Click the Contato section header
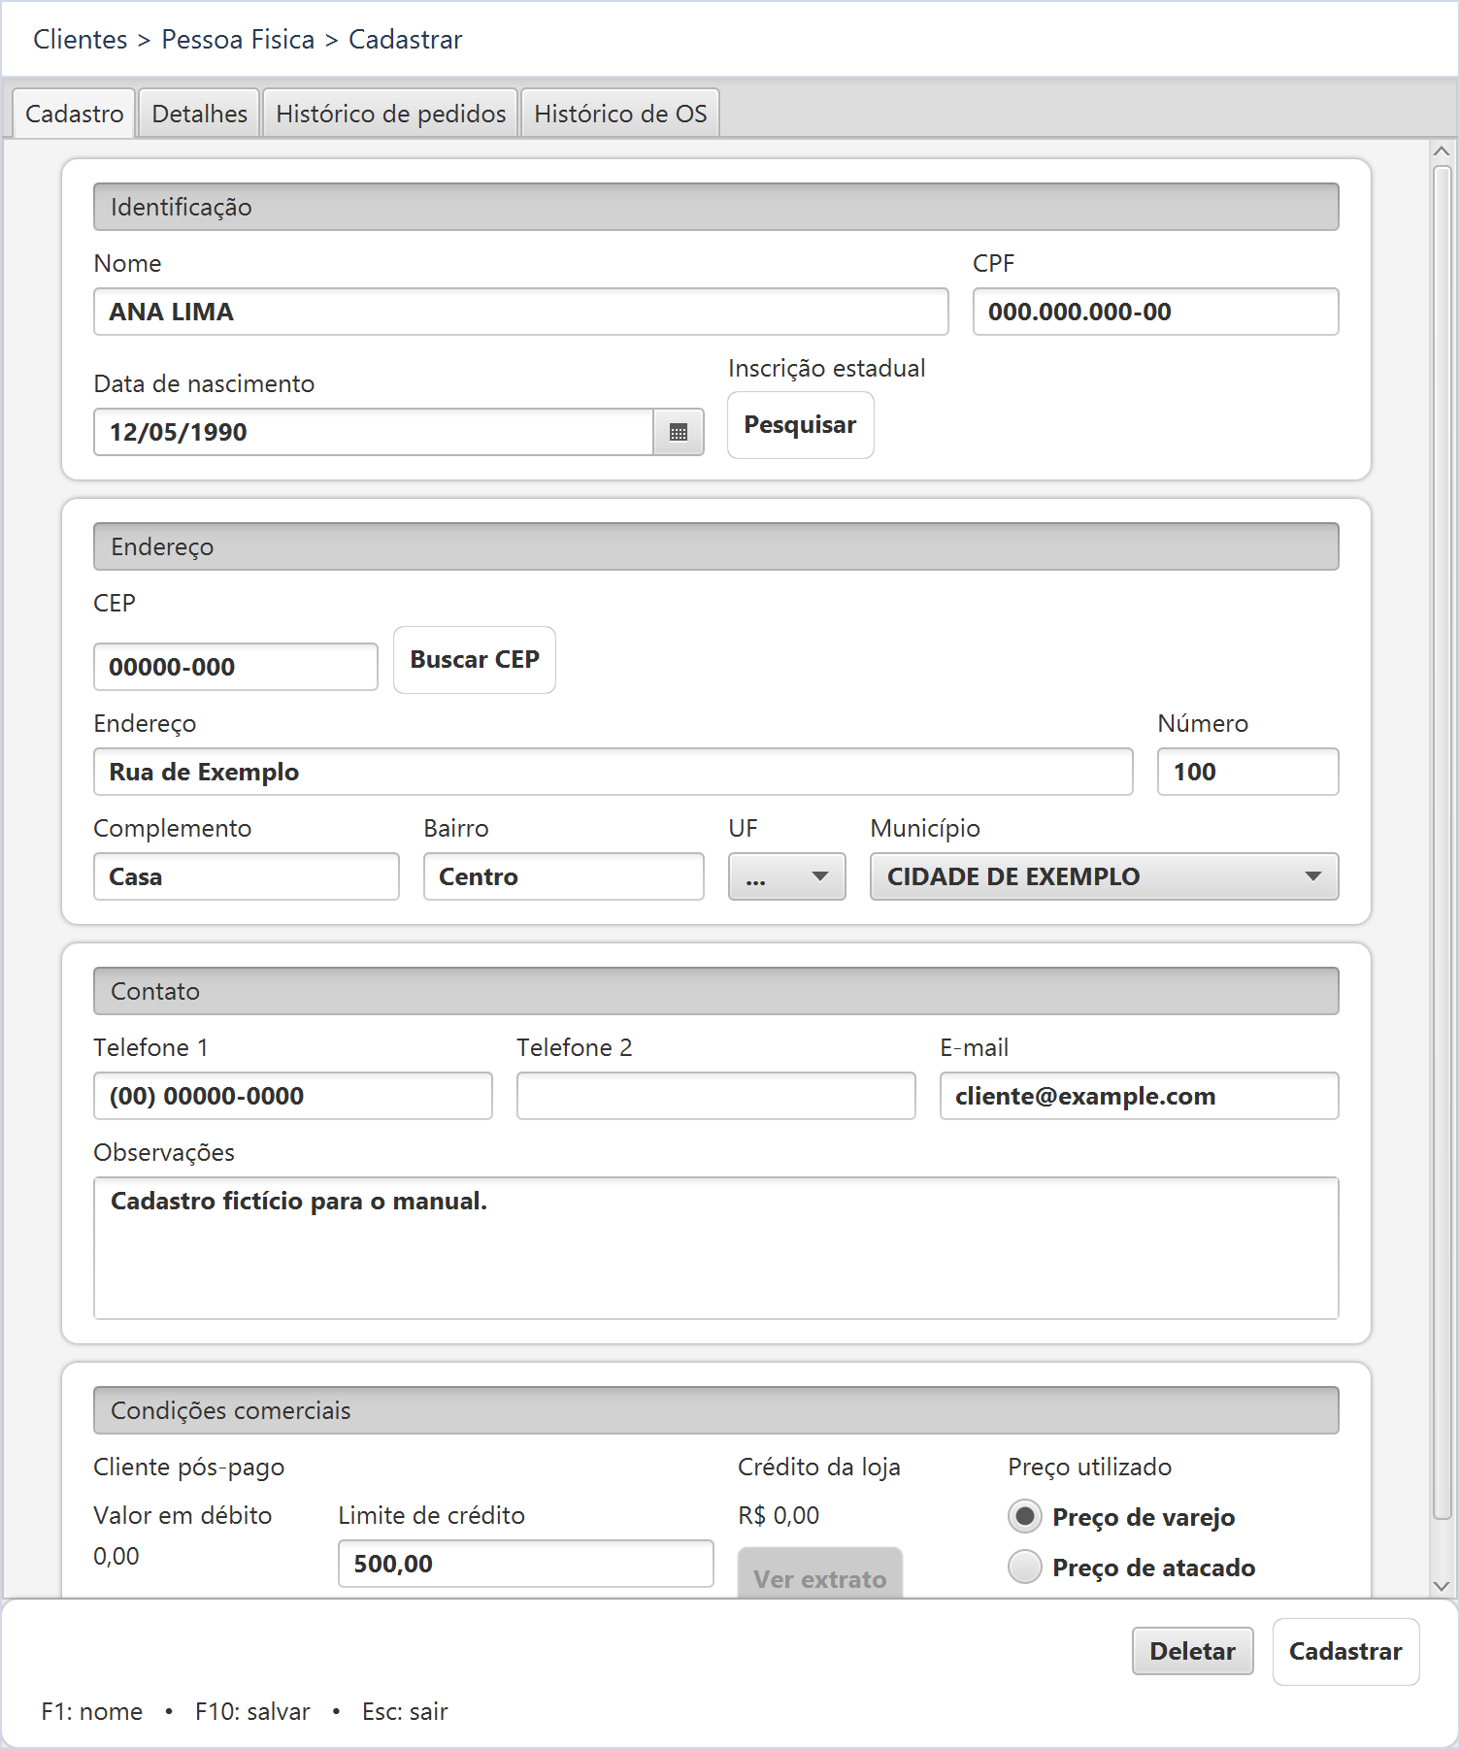This screenshot has width=1460, height=1749. coord(716,991)
